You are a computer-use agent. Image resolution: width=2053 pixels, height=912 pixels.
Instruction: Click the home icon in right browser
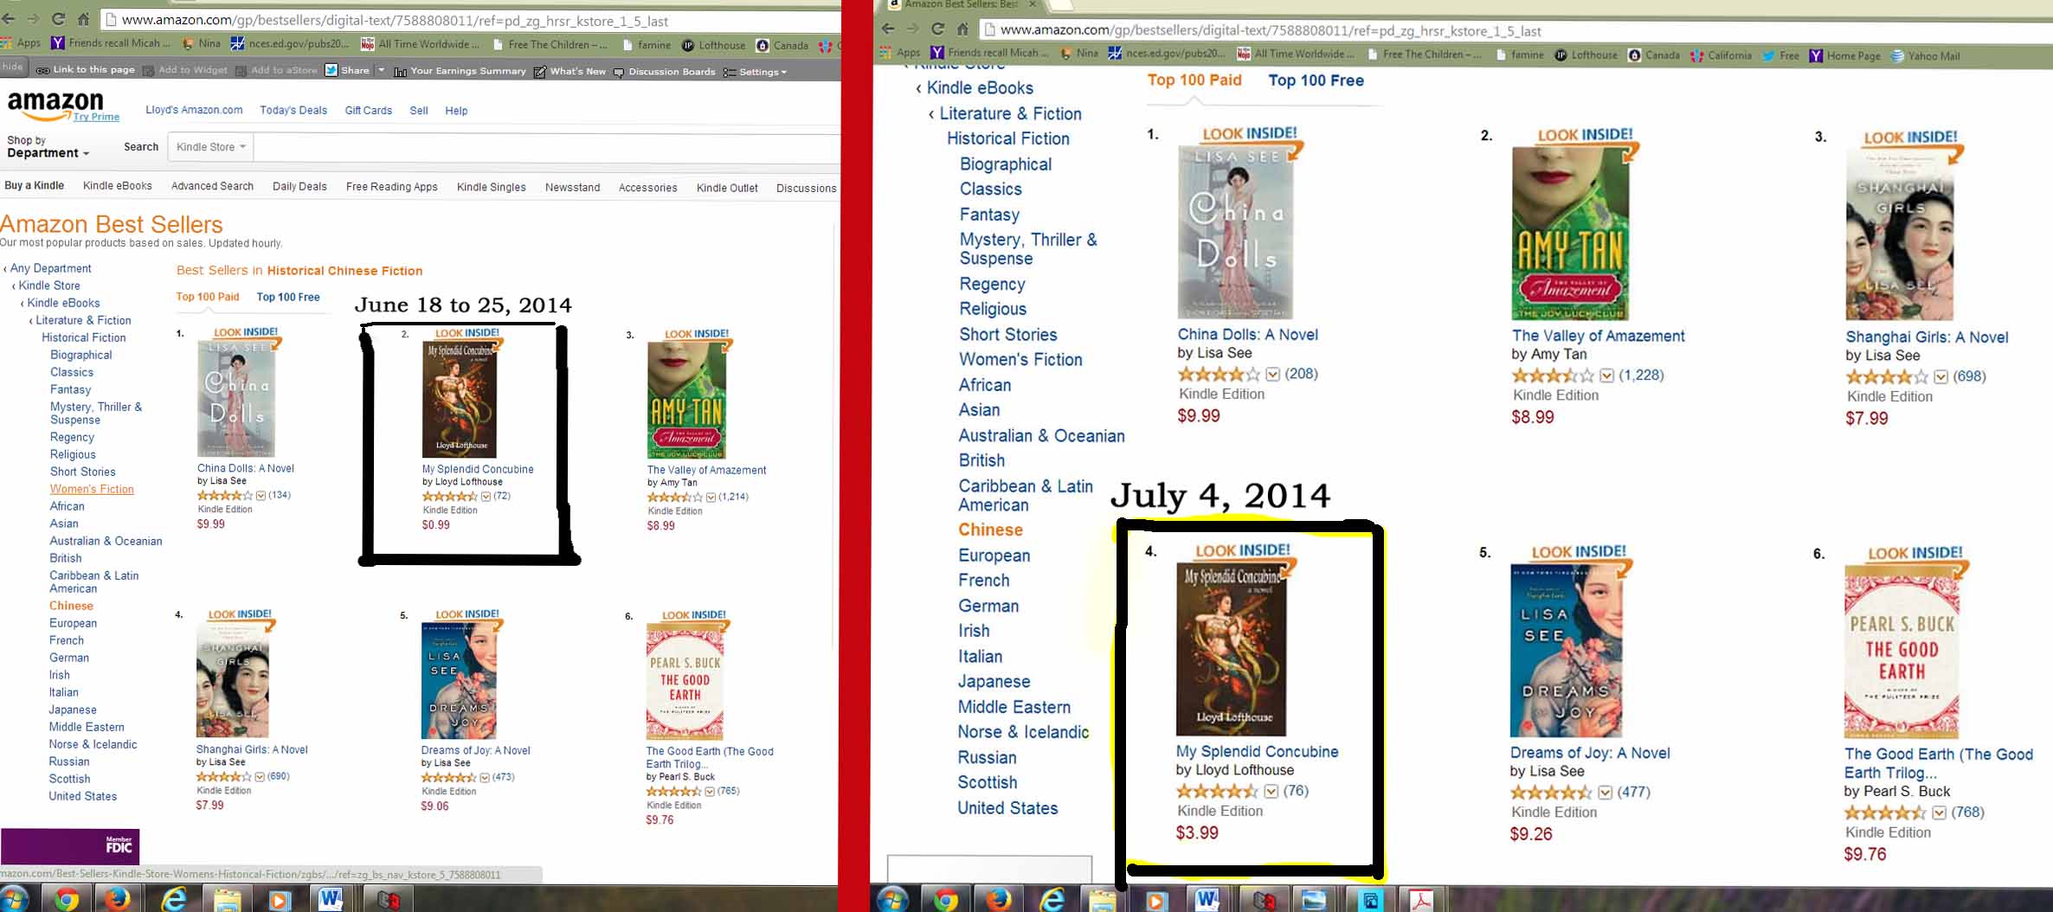[x=962, y=29]
